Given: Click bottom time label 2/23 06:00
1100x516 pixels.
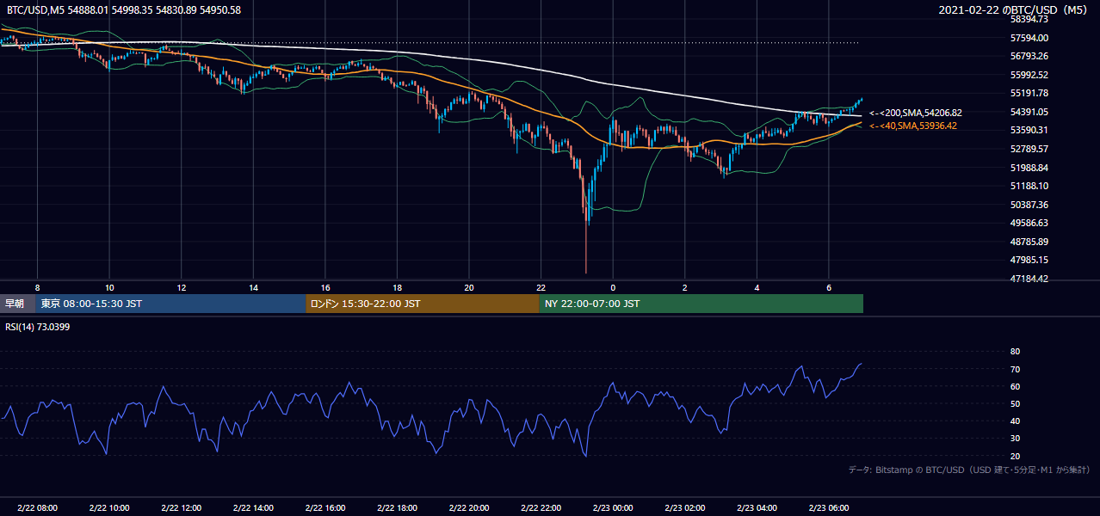Looking at the screenshot, I should point(829,507).
